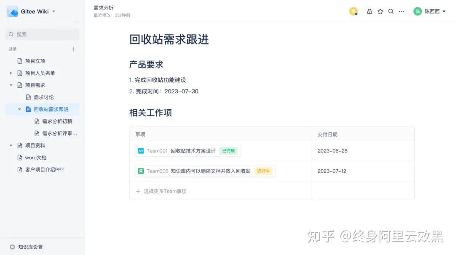Open the search icon in the top toolbar

click(x=391, y=11)
